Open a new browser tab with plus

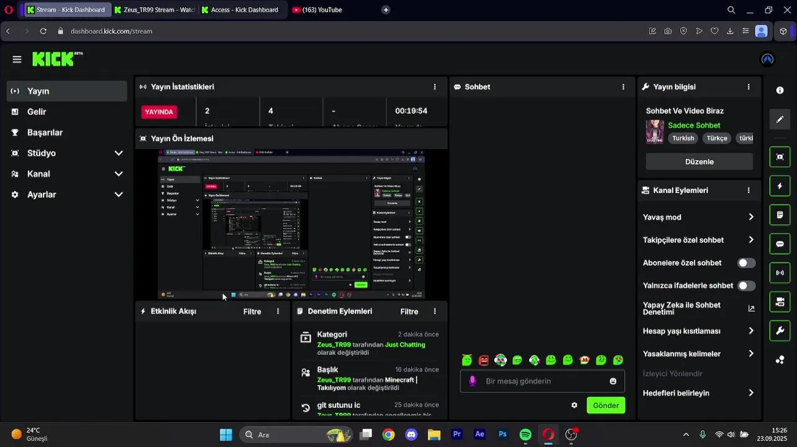[386, 10]
